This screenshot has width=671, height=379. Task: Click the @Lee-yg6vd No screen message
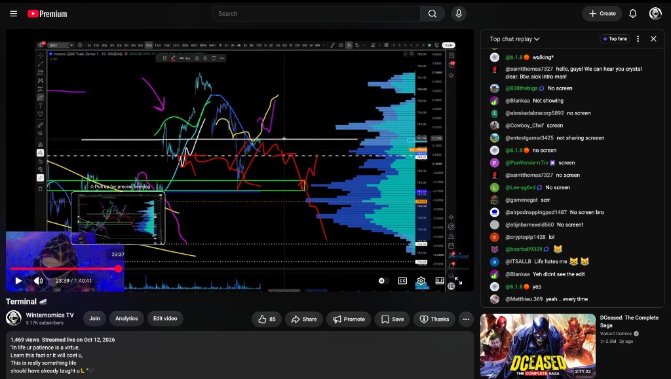coord(573,188)
